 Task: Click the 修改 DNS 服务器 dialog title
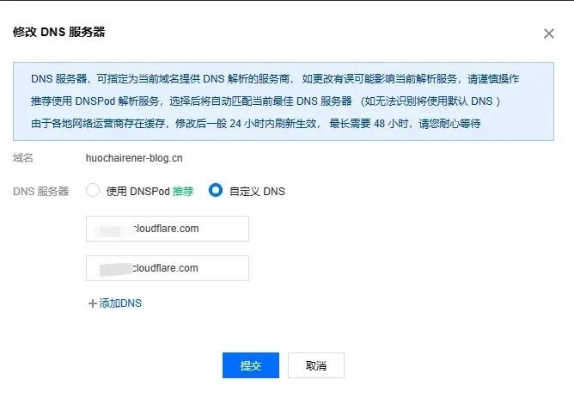tap(59, 32)
